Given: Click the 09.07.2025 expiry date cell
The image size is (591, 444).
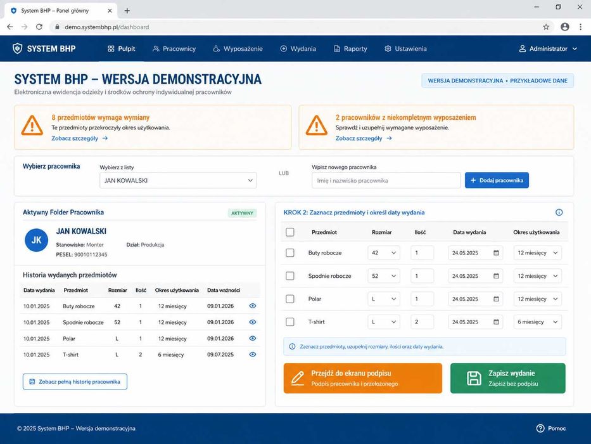Looking at the screenshot, I should 220,355.
